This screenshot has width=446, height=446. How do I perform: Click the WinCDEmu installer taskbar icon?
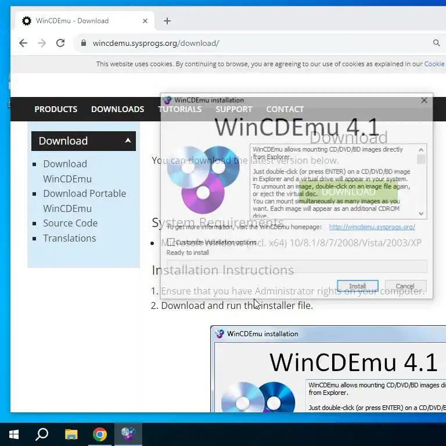[x=128, y=434]
